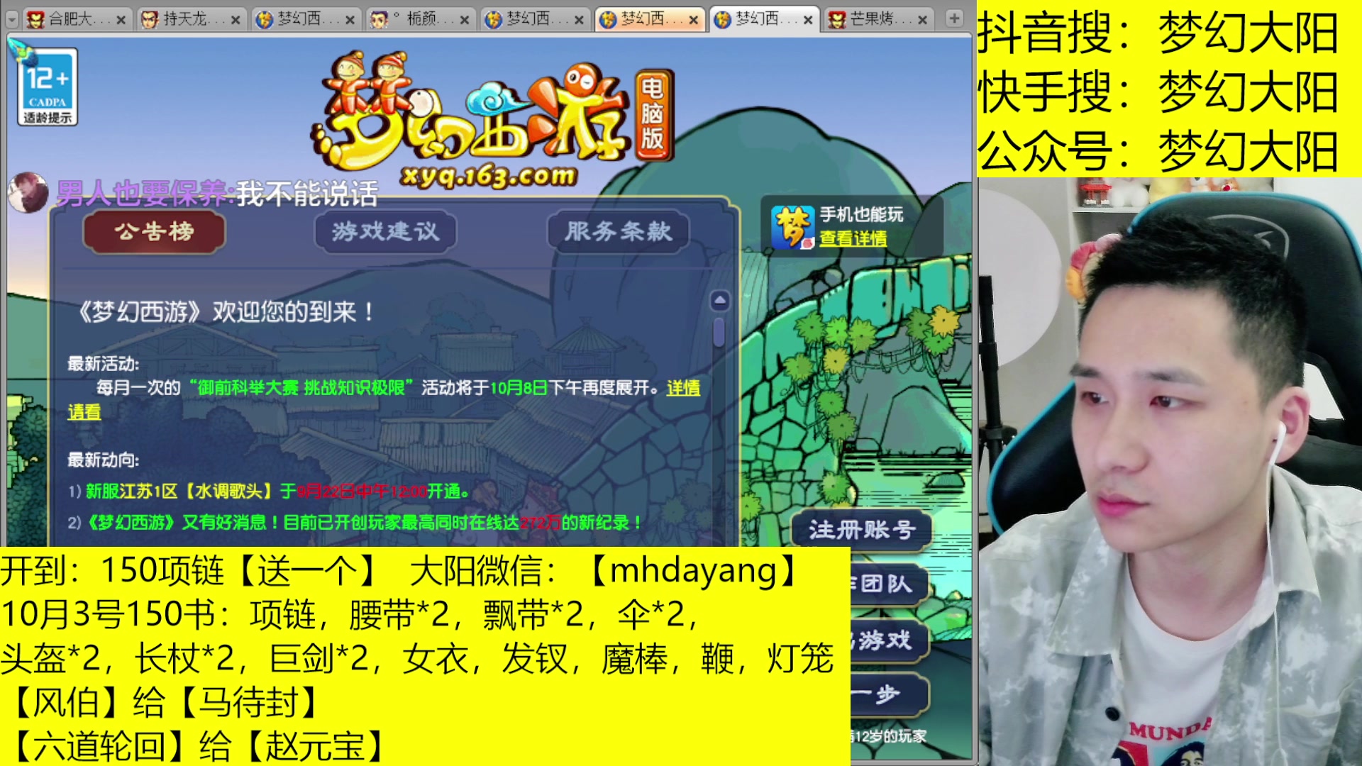Select the 公告榜 tab
The image size is (1362, 766).
(155, 232)
